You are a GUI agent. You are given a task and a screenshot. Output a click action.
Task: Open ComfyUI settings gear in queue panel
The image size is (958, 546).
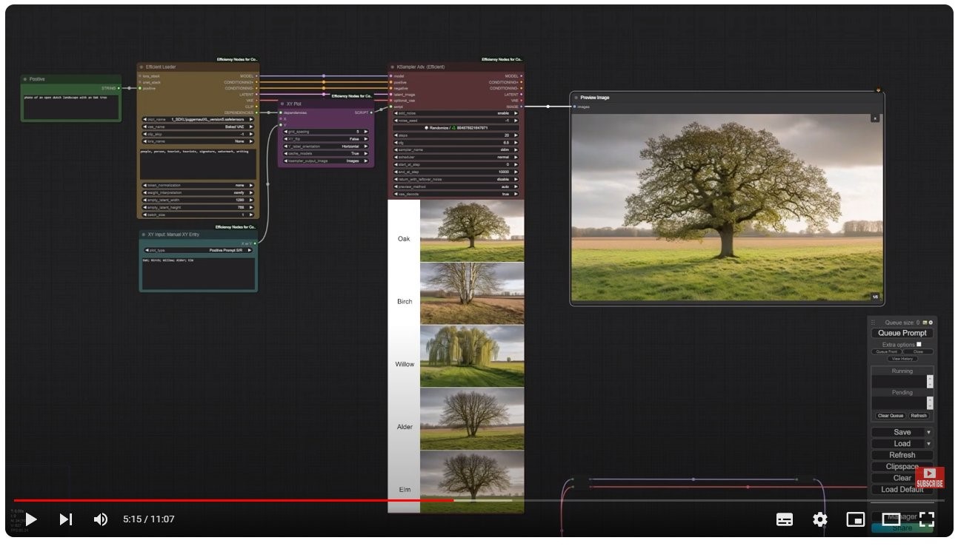coord(931,323)
